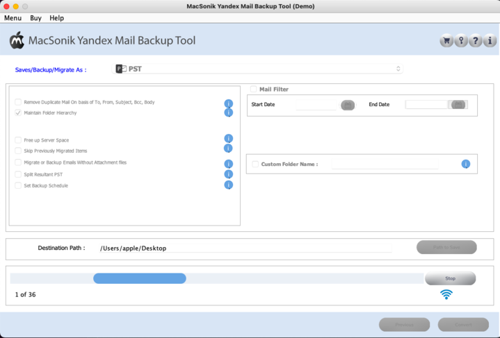Open the shopping cart buy icon
This screenshot has width=500, height=338.
(446, 41)
